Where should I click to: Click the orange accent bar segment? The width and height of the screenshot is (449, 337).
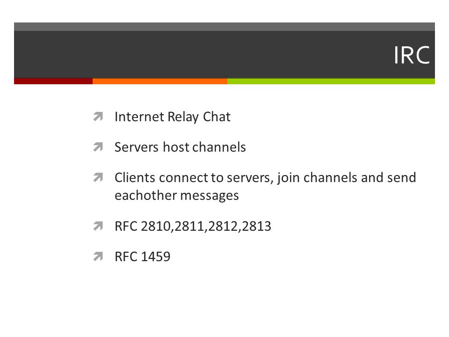point(160,81)
